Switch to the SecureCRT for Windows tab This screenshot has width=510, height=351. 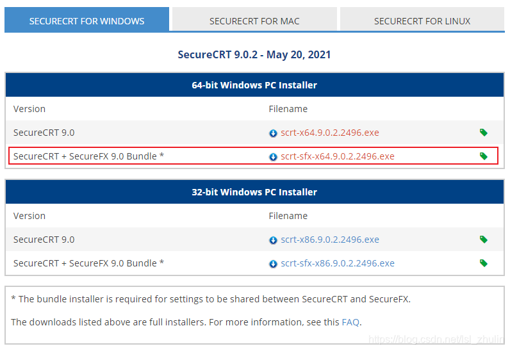pos(86,20)
